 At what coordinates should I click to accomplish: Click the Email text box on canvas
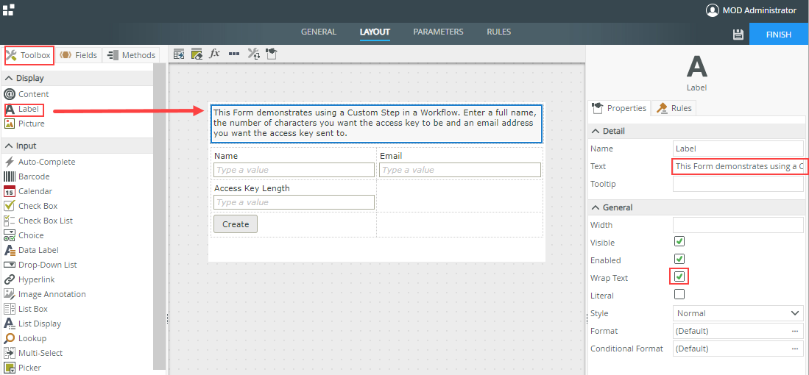[459, 170]
